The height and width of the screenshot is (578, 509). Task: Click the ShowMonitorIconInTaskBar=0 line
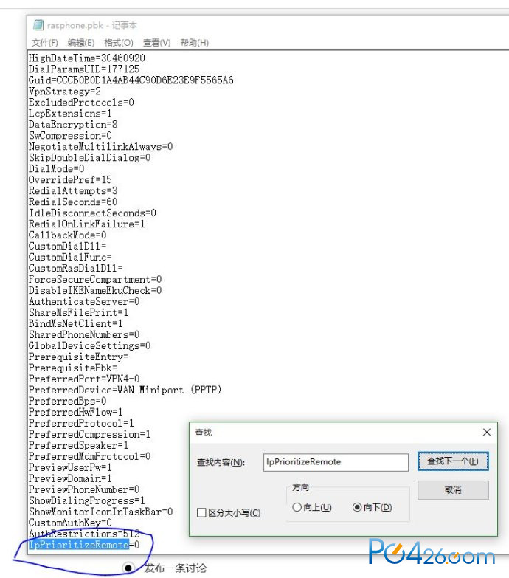click(100, 512)
